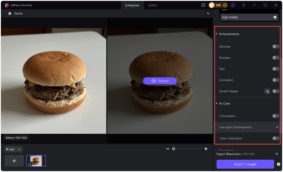Toggle the Scratch Repair switch
Viewport: 283px width, 172px height.
coord(276,91)
